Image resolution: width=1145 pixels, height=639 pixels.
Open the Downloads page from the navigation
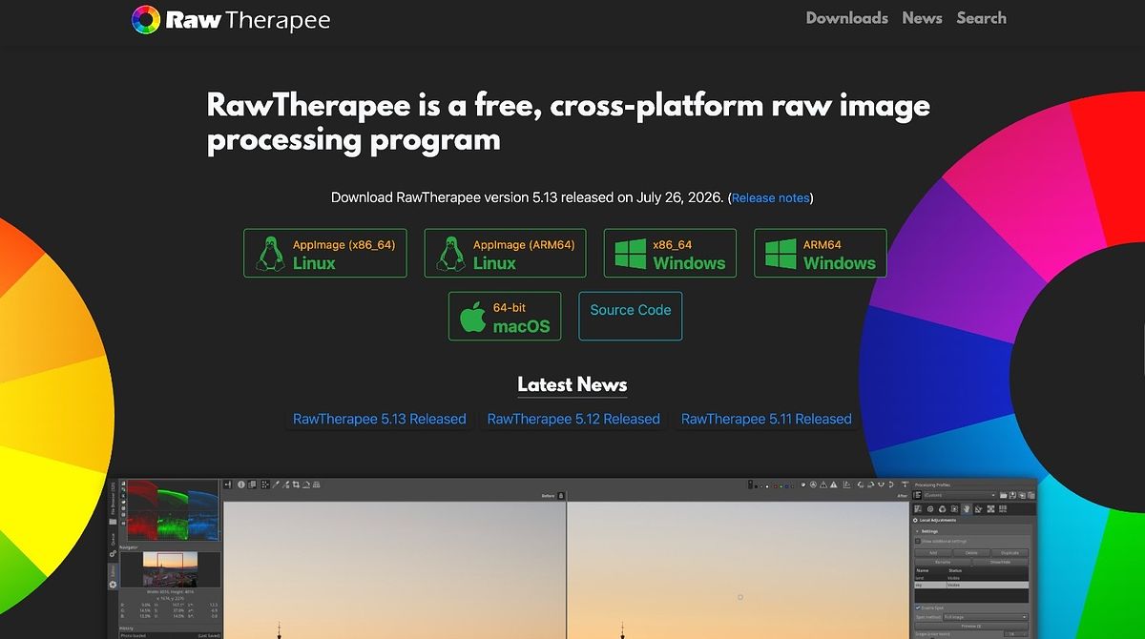click(846, 18)
